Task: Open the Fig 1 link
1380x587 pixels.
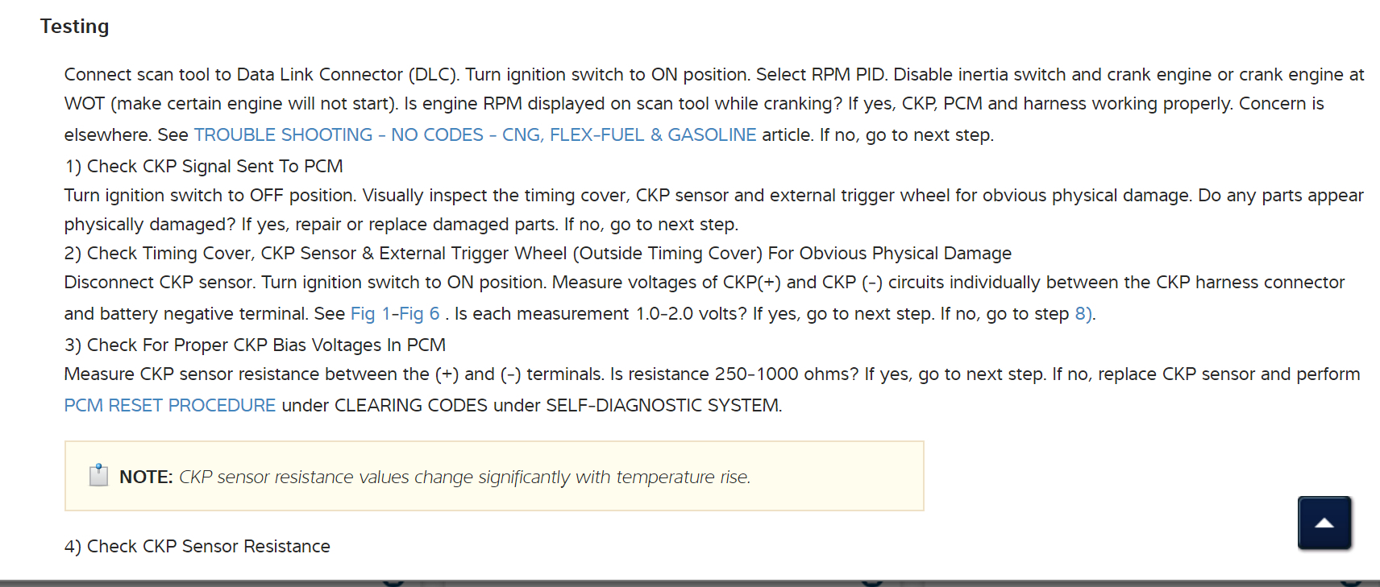Action: tap(369, 314)
